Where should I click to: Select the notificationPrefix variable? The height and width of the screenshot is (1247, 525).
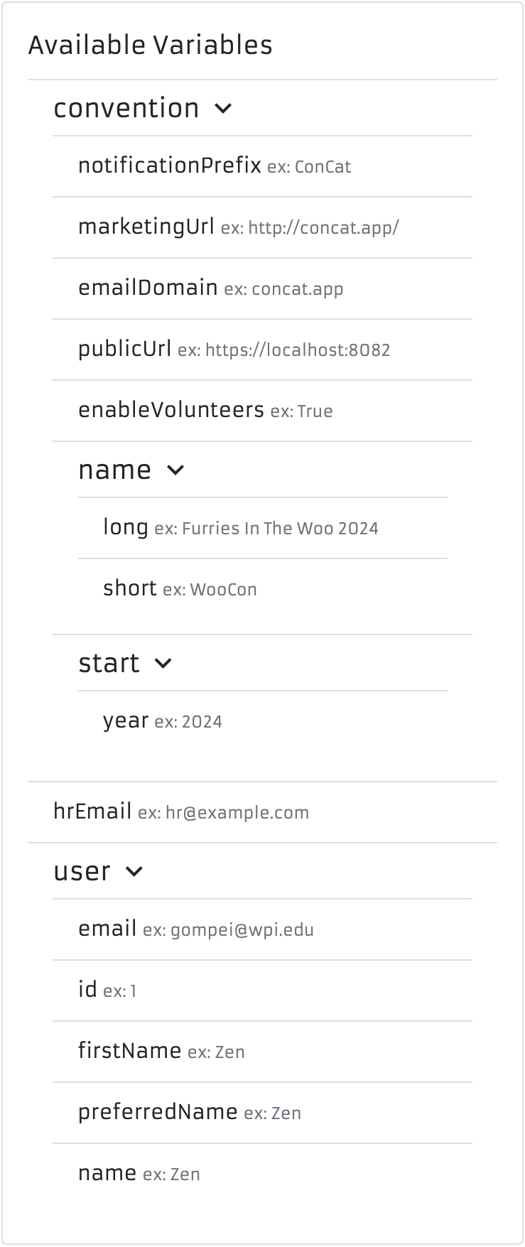pos(170,166)
